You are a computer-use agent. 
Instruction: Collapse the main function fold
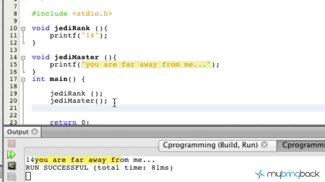click(23, 79)
